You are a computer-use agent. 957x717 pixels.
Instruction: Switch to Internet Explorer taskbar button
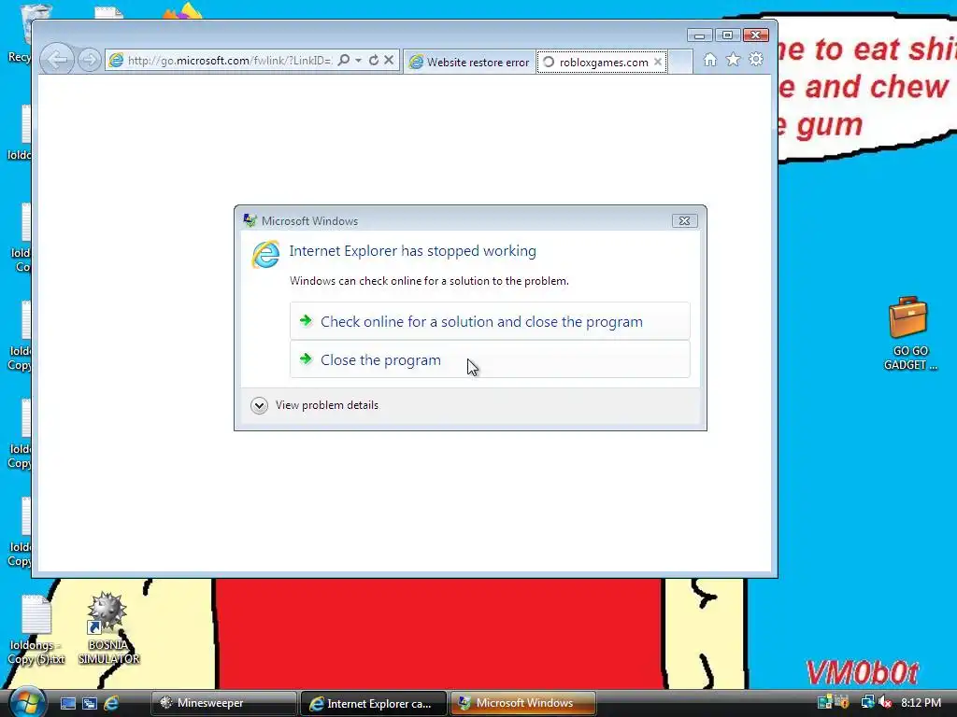[x=374, y=703]
